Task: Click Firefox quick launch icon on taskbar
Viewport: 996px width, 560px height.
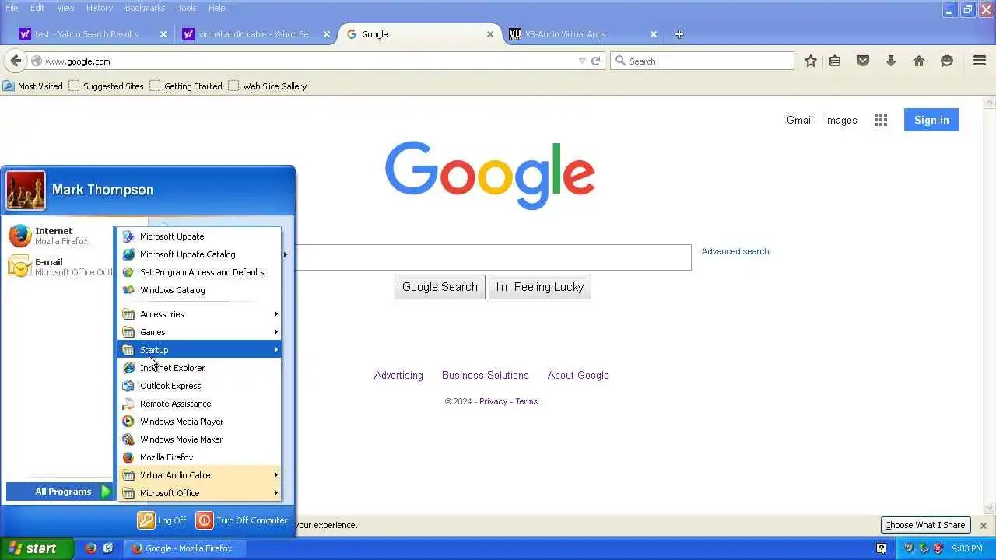Action: pos(91,548)
